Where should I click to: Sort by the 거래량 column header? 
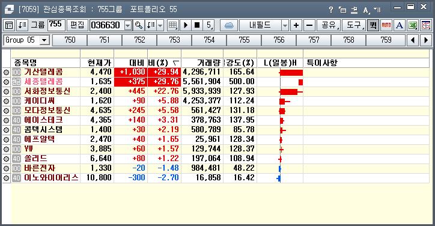tap(202, 63)
